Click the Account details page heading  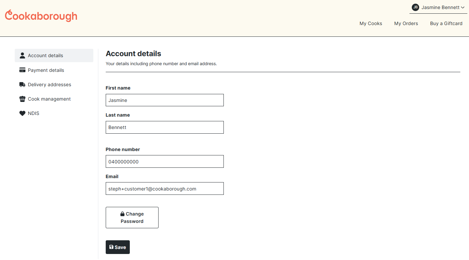133,53
